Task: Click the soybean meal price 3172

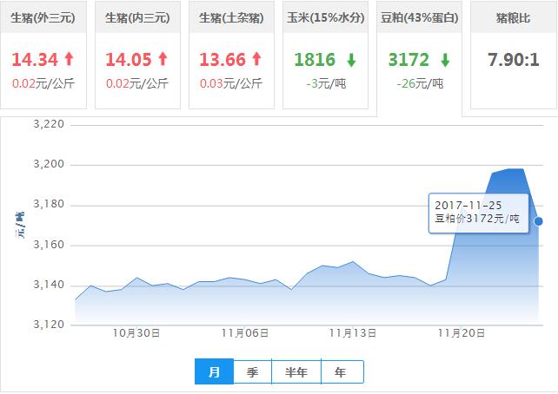Action: click(409, 59)
